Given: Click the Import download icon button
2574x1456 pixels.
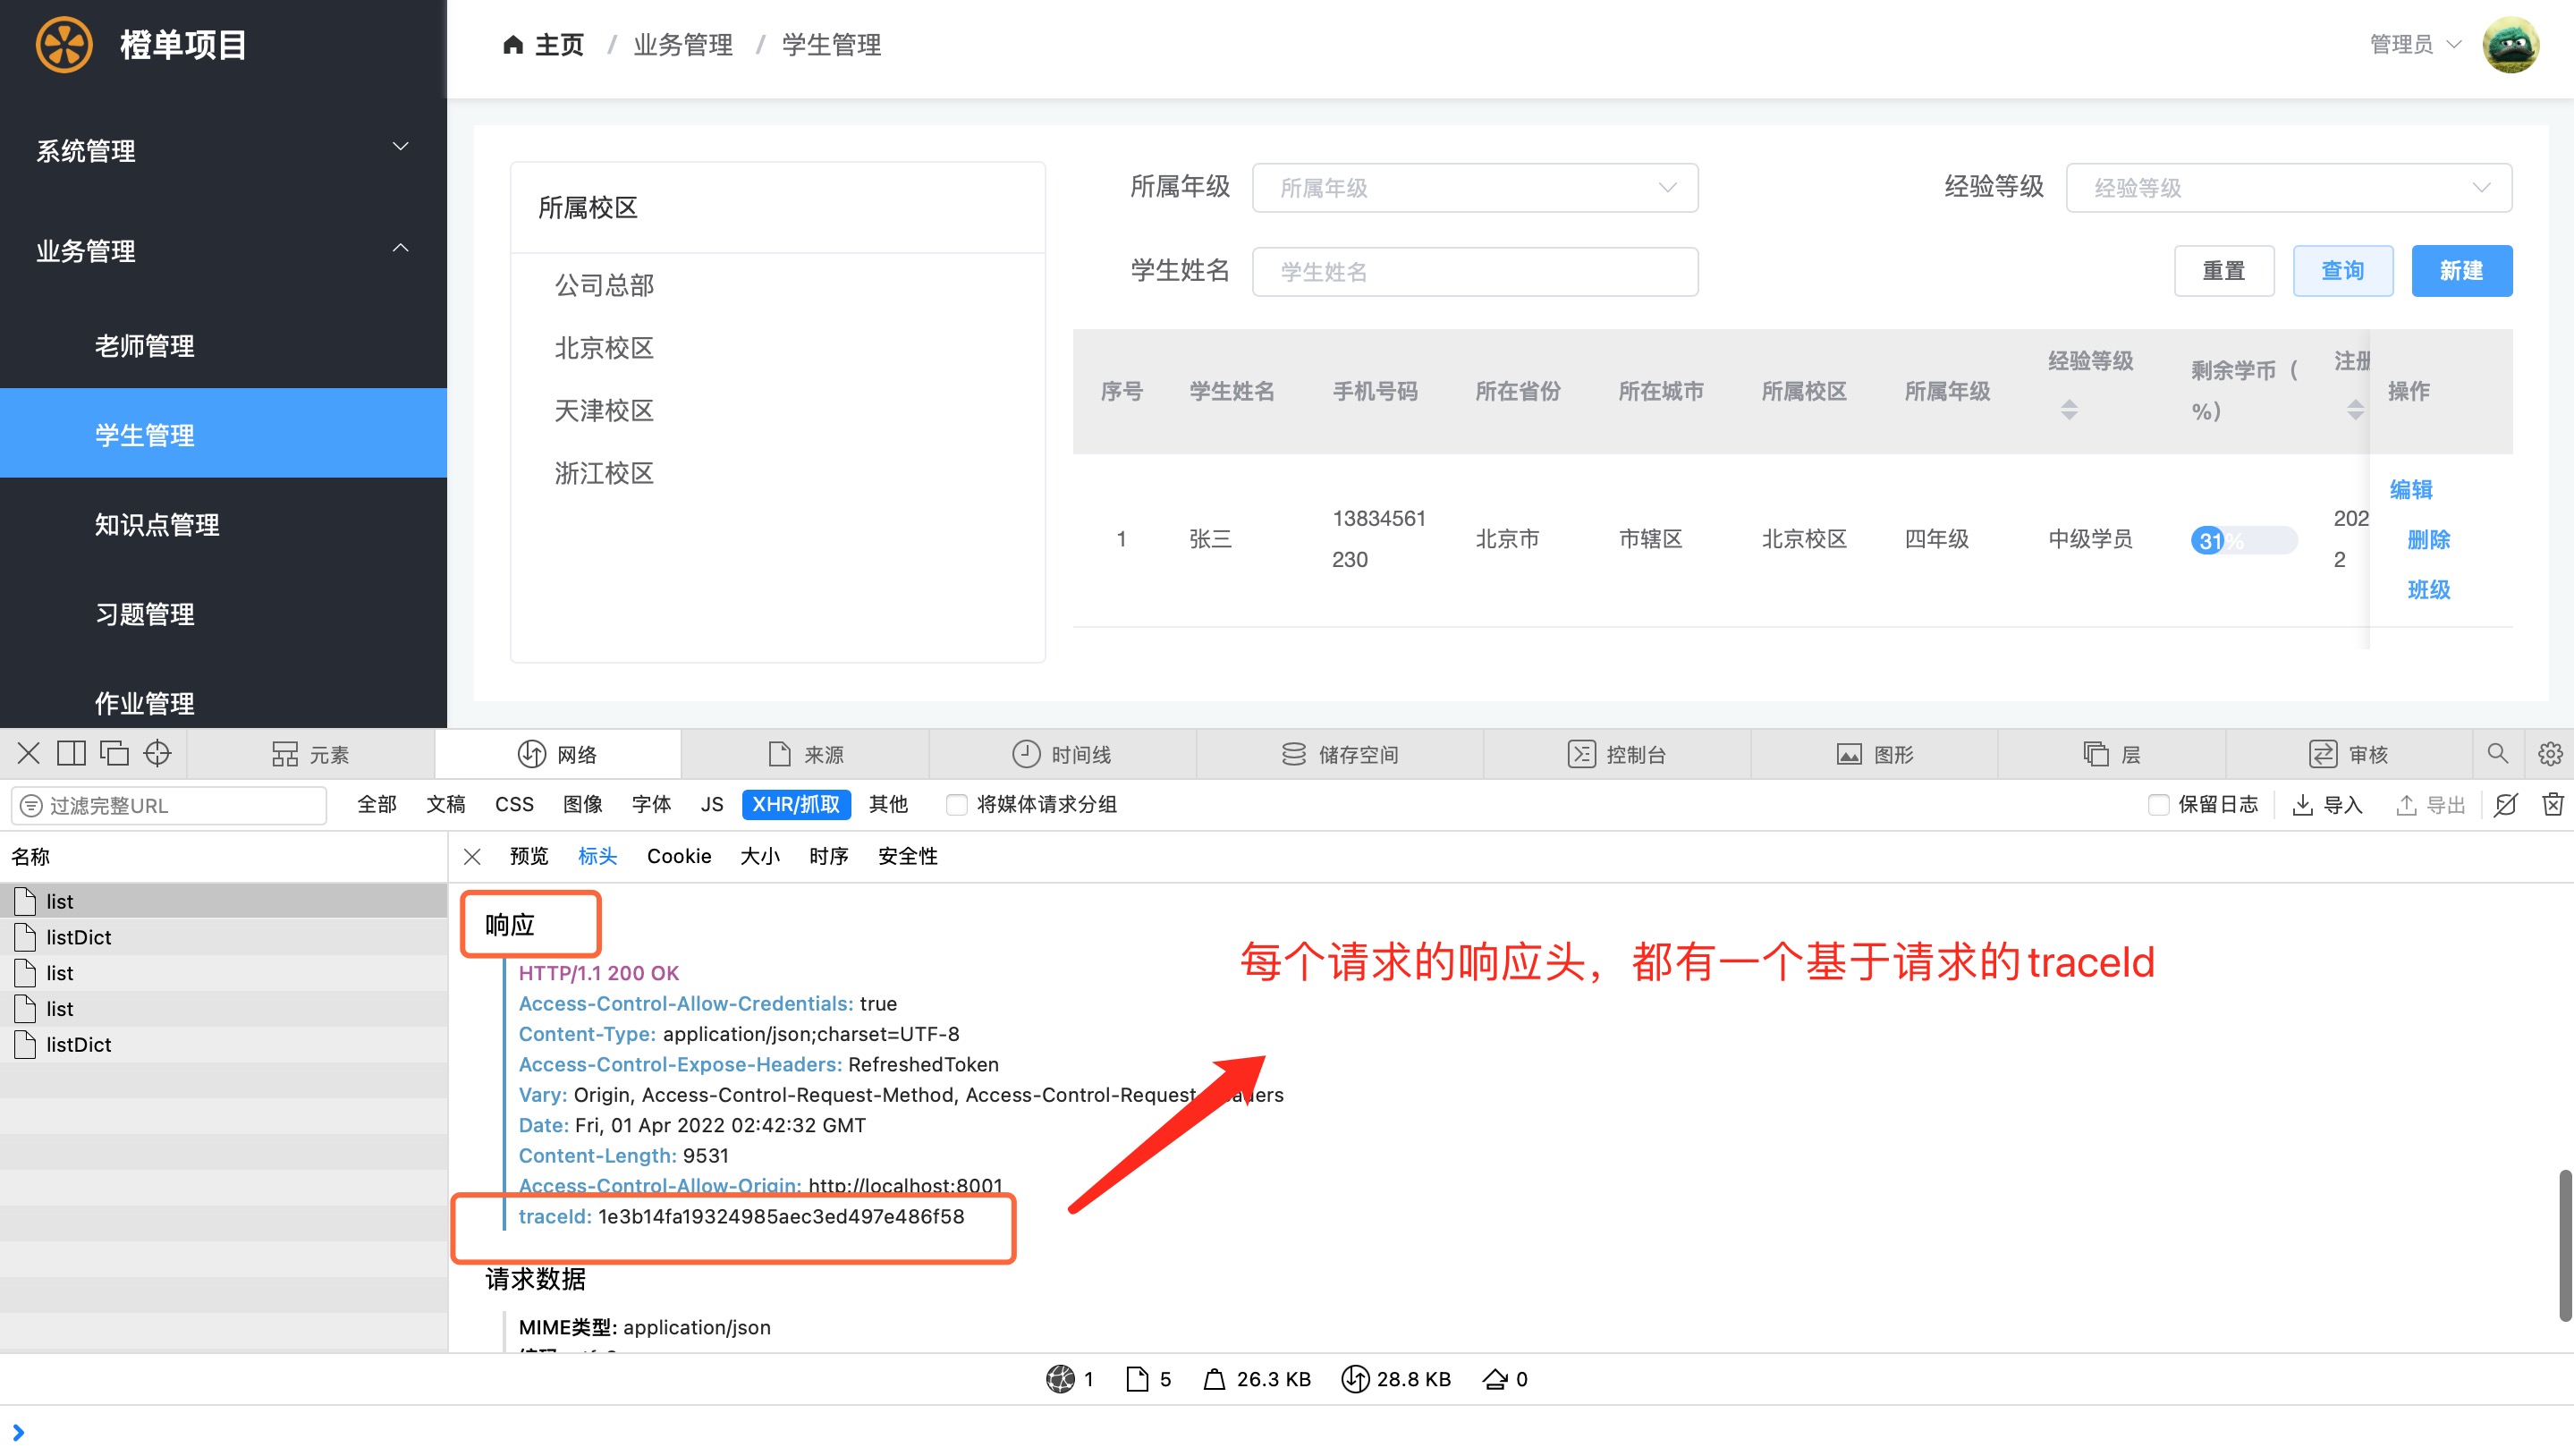Looking at the screenshot, I should point(2328,805).
